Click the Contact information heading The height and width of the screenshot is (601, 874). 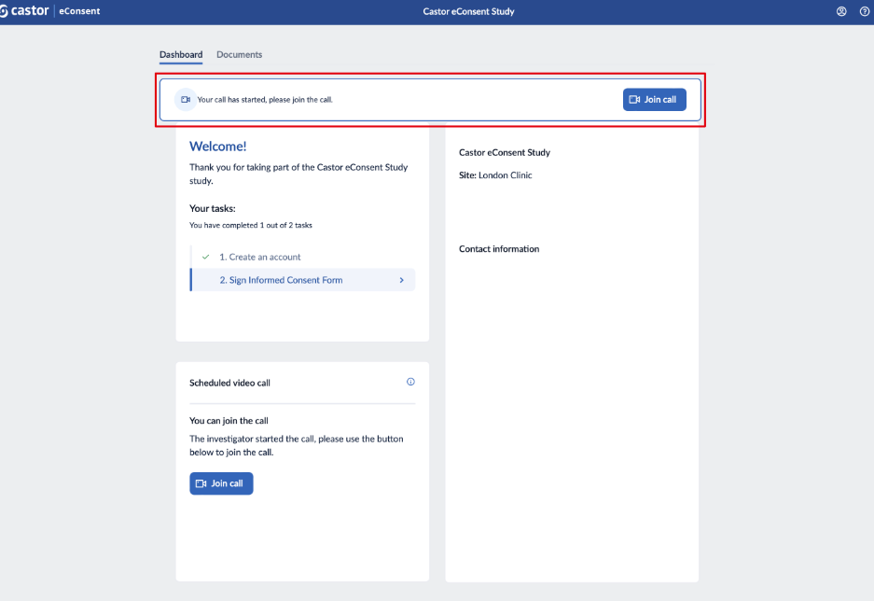499,248
